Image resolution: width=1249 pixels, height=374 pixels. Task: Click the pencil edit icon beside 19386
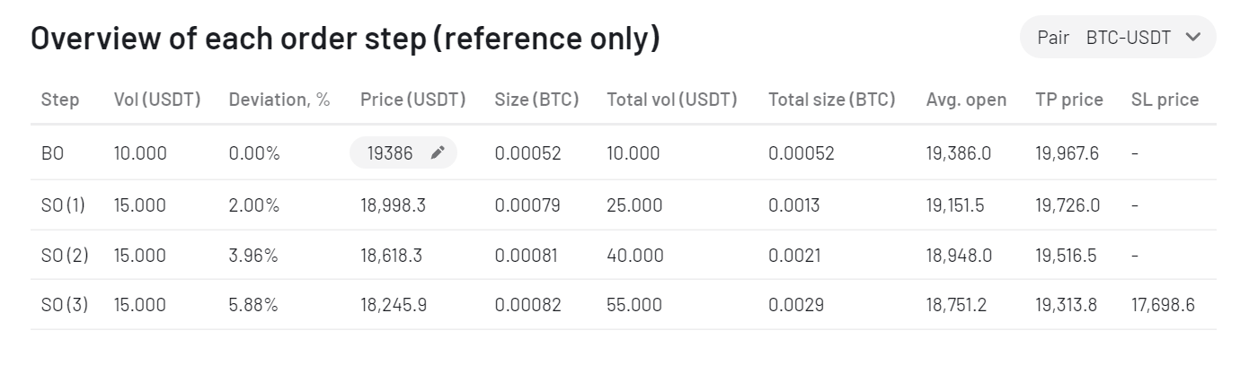coord(438,152)
